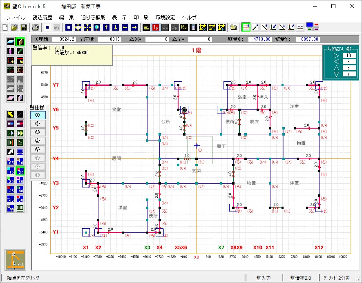The width and height of the screenshot is (362, 283).
Task: Open the 環境設定 menu
Action: pyautogui.click(x=165, y=18)
